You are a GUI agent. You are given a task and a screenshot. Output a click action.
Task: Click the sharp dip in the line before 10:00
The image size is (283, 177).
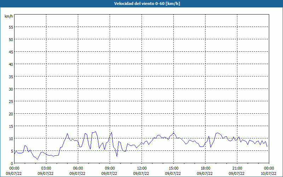[x=117, y=156]
